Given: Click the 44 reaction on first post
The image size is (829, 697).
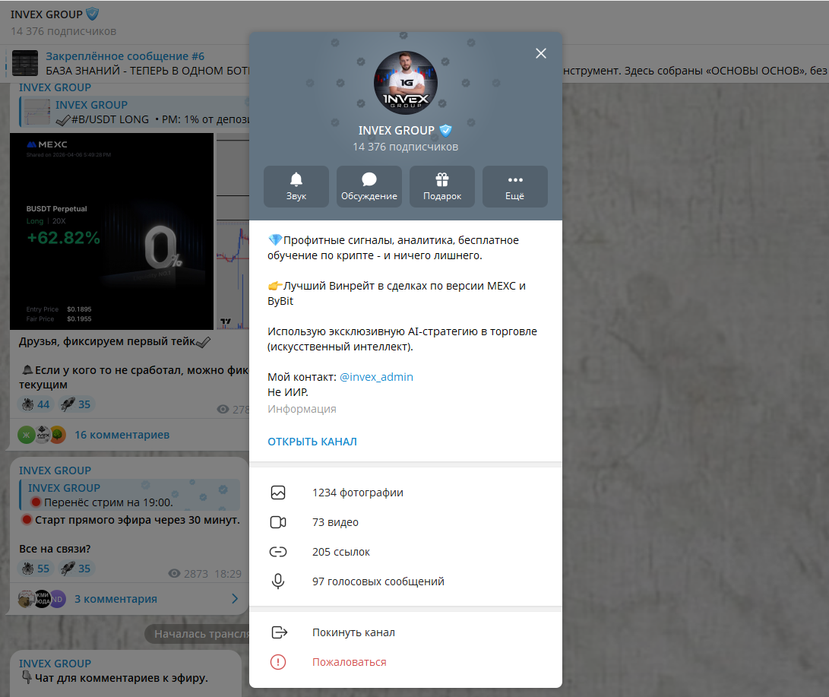Looking at the screenshot, I should pos(35,404).
